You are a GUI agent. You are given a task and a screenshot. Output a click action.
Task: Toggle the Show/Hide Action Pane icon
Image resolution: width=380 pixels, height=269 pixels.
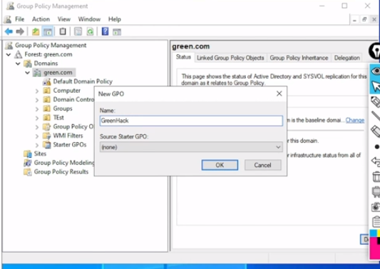[x=117, y=32]
